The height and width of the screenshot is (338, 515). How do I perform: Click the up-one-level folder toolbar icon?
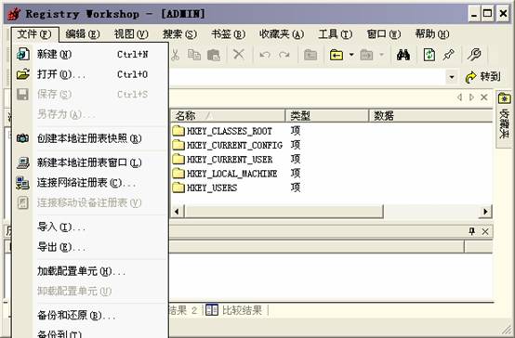(x=310, y=55)
